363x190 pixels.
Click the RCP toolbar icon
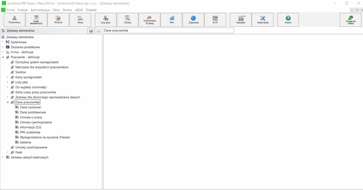pos(215,20)
